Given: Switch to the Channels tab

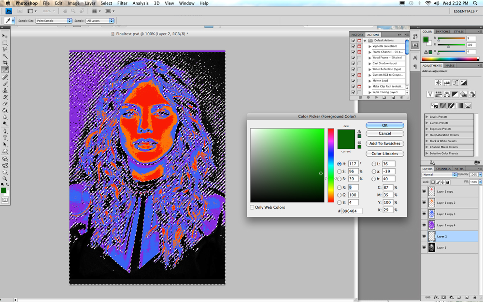Looking at the screenshot, I should pyautogui.click(x=443, y=169).
